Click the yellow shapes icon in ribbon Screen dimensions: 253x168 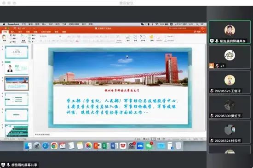151,37
